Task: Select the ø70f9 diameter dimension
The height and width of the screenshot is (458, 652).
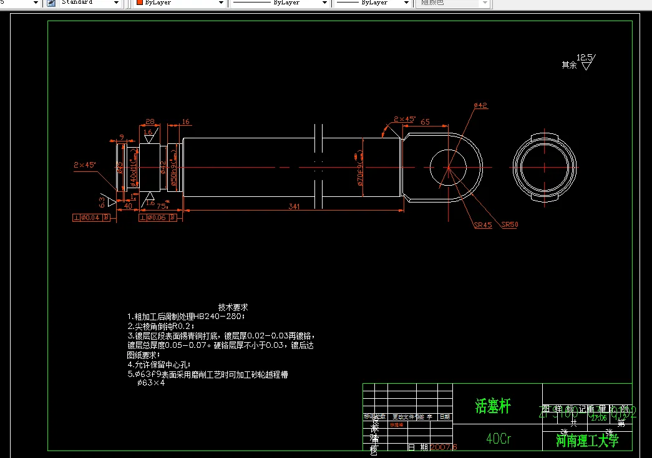Action: pos(360,168)
